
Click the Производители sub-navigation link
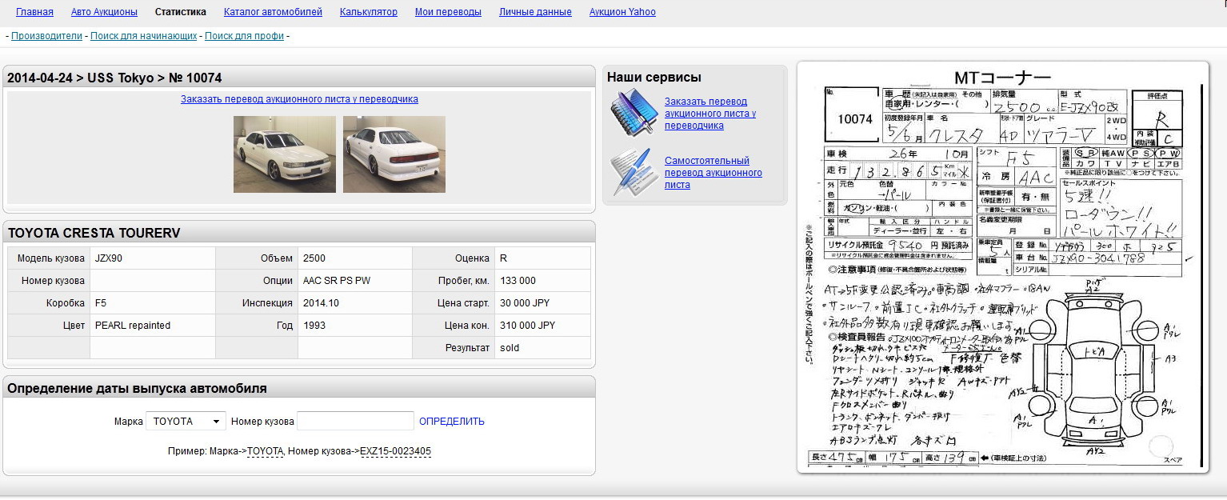pos(46,36)
